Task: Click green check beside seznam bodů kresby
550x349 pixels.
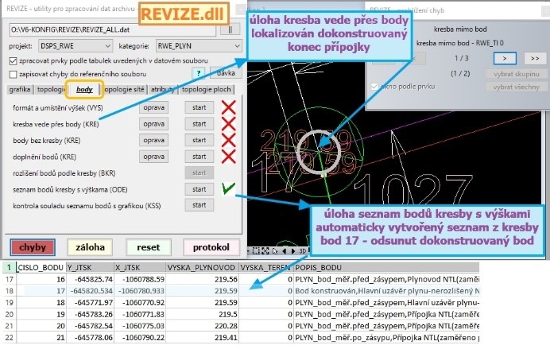Action: coord(228,188)
